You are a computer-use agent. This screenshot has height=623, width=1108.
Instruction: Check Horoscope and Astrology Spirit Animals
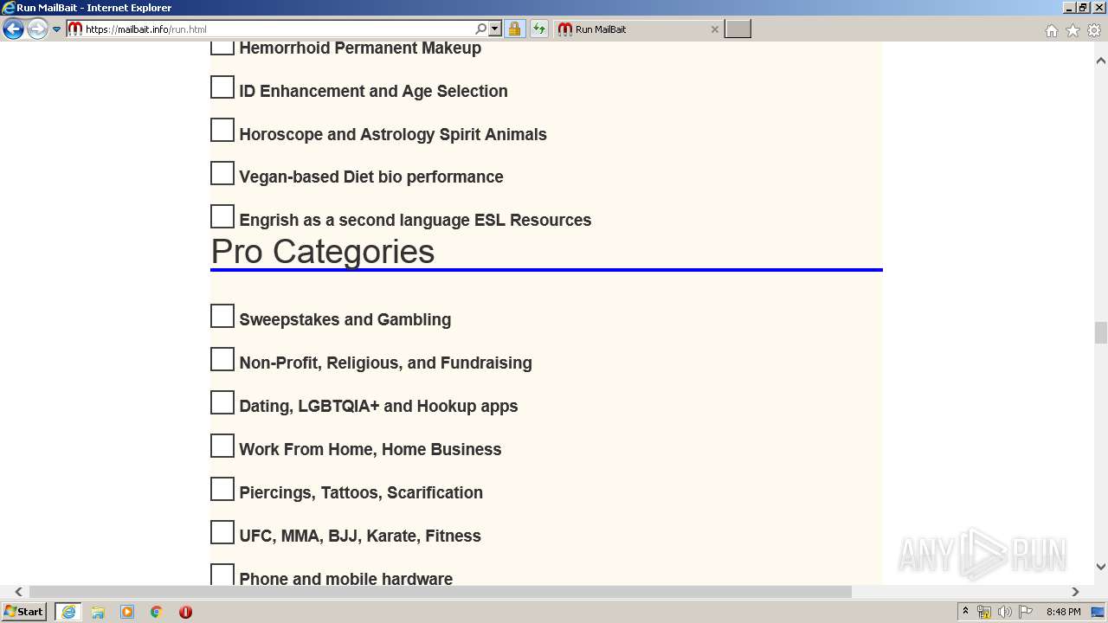[222, 131]
